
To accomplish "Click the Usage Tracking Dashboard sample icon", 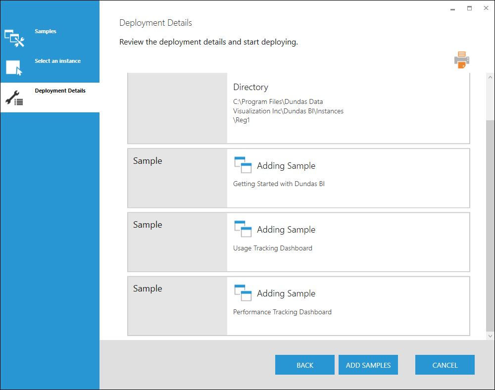I will (243, 229).
